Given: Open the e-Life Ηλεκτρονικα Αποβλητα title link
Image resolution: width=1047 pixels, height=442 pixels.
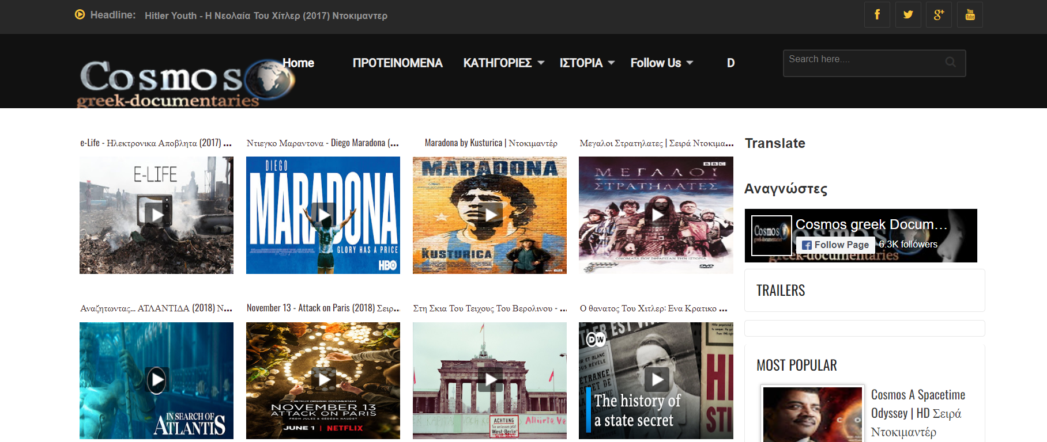Looking at the screenshot, I should pyautogui.click(x=156, y=143).
